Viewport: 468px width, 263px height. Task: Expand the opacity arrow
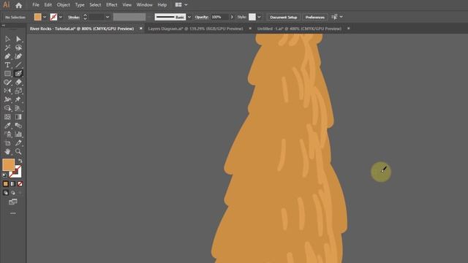pos(232,17)
